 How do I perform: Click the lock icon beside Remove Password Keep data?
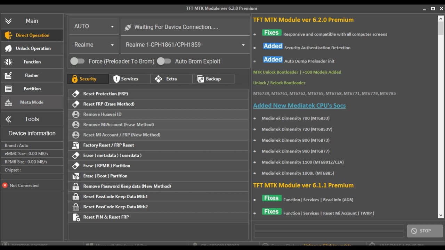(x=76, y=186)
